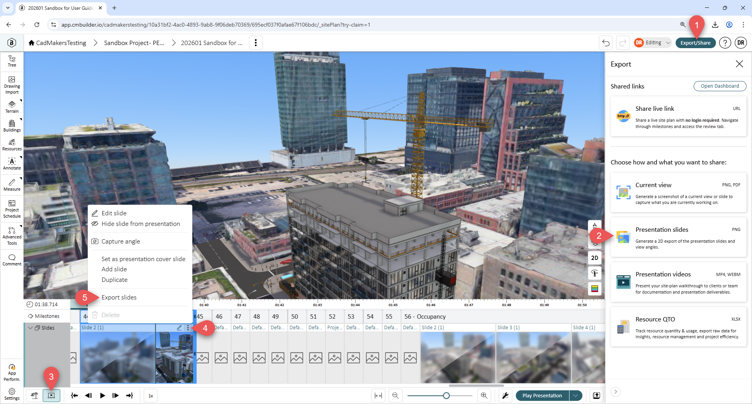Click Open Dashboard button

click(x=719, y=86)
